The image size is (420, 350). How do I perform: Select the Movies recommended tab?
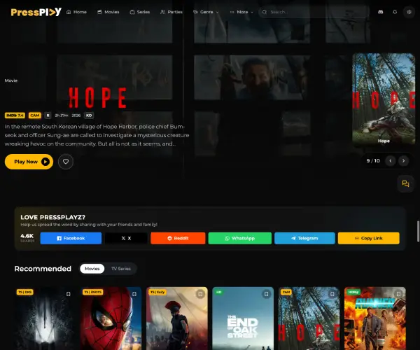pyautogui.click(x=92, y=269)
